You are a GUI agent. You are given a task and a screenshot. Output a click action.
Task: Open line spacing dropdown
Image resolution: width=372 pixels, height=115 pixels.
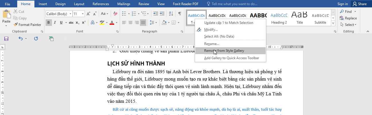[156, 22]
